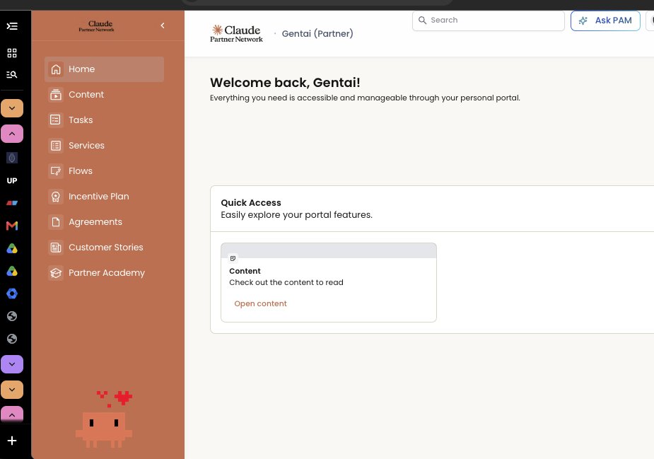Click the search magnifier icon
654x459 pixels.
pyautogui.click(x=422, y=21)
